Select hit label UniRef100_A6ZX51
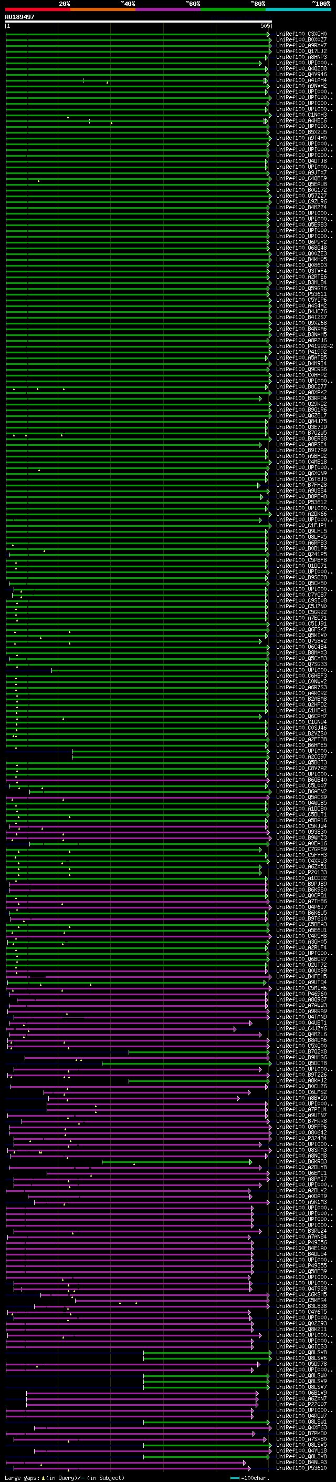The width and height of the screenshot is (336, 1482). [x=301, y=866]
